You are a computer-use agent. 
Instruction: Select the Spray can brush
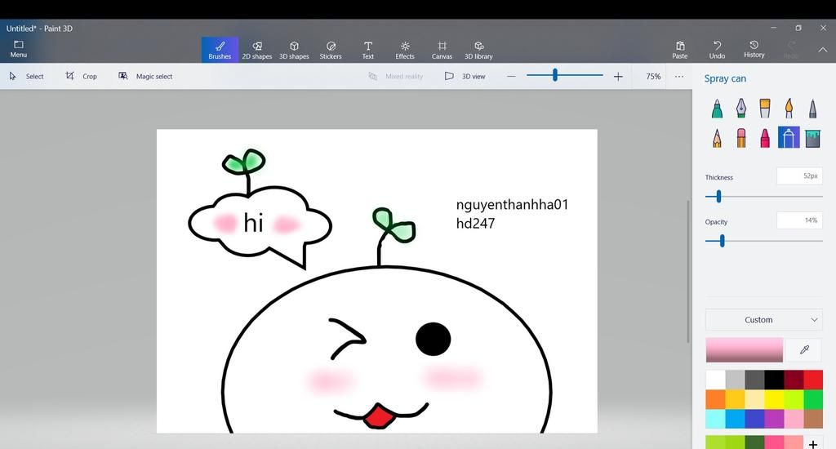pyautogui.click(x=789, y=138)
